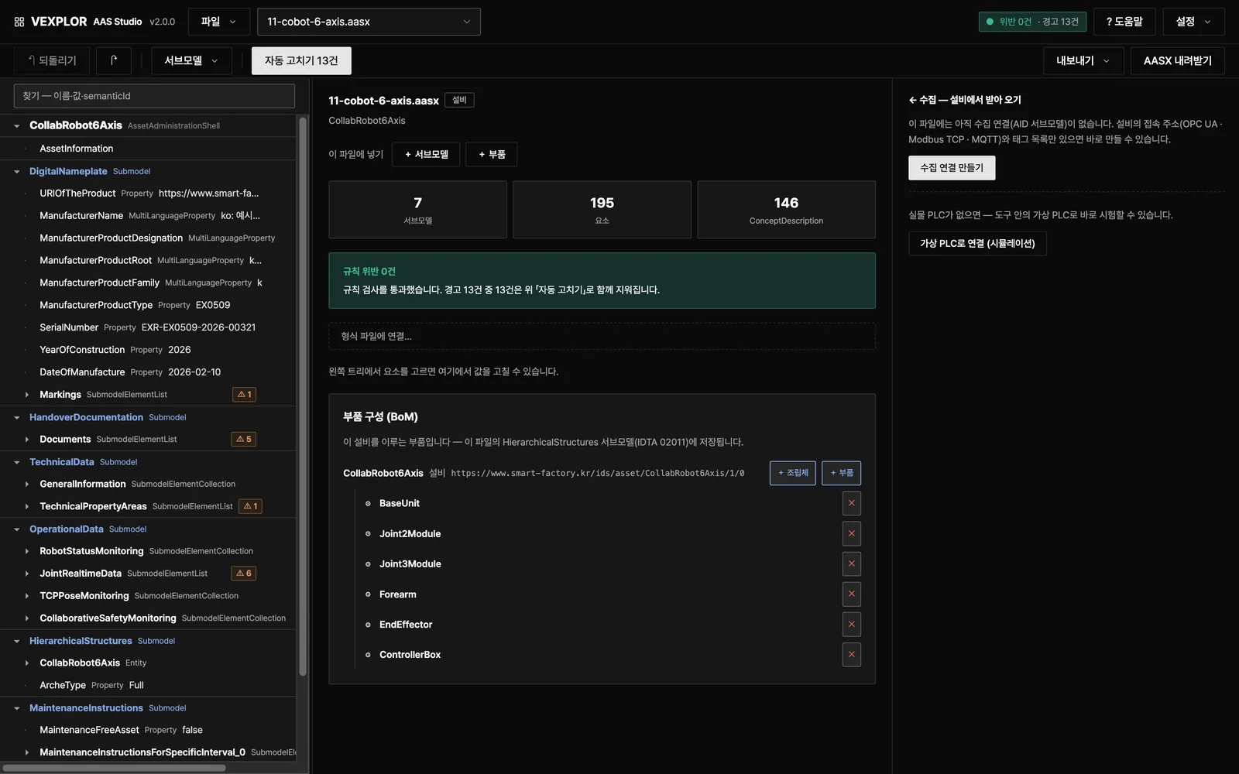The width and height of the screenshot is (1239, 774).
Task: Click the warning badge on JointRealtimeData row
Action: [x=244, y=574]
